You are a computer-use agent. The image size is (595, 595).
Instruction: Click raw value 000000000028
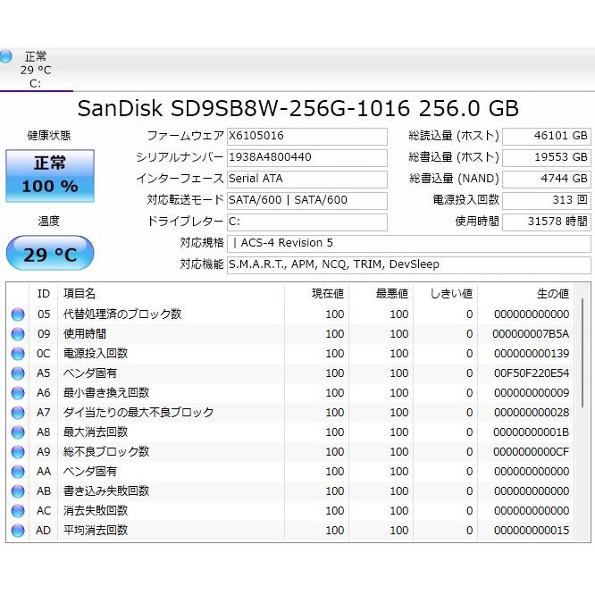tap(532, 413)
